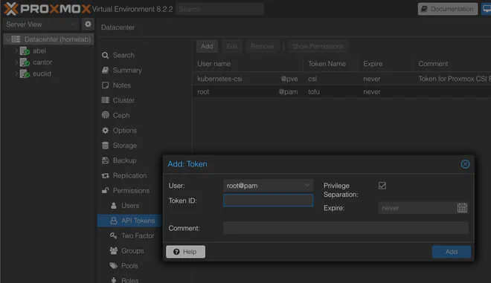Image resolution: width=491 pixels, height=283 pixels.
Task: Click the Cluster icon in sidebar
Action: 105,100
